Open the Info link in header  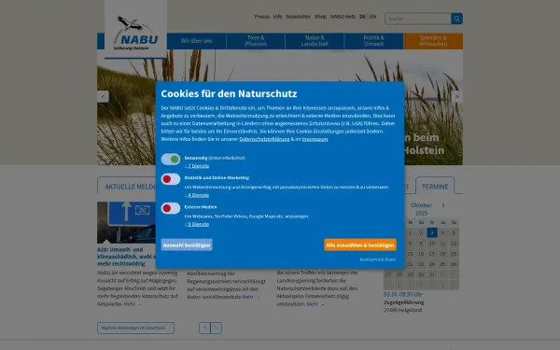(x=277, y=17)
